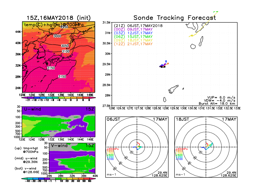
Task: Click '30' atop the V-wind pressure axis
Action: click(x=46, y=143)
